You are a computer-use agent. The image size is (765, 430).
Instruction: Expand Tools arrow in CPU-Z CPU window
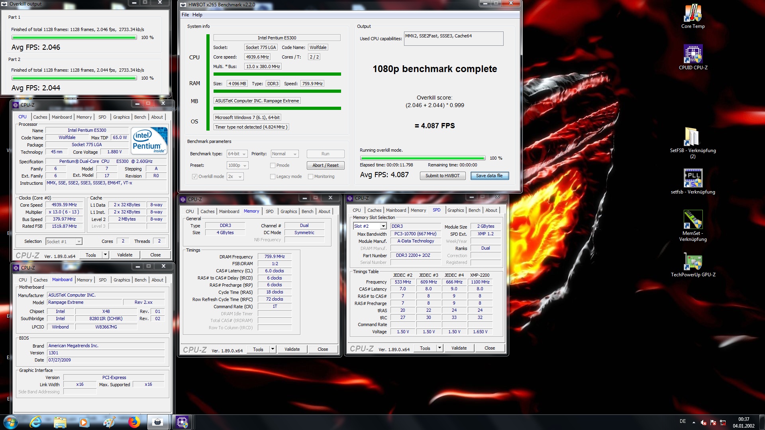click(x=105, y=255)
